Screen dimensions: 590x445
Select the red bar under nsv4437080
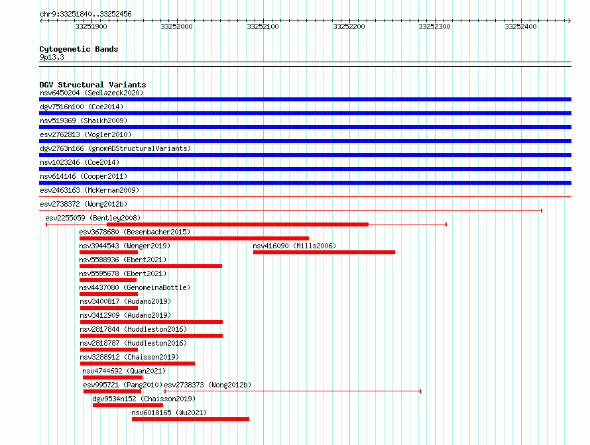[x=109, y=294]
